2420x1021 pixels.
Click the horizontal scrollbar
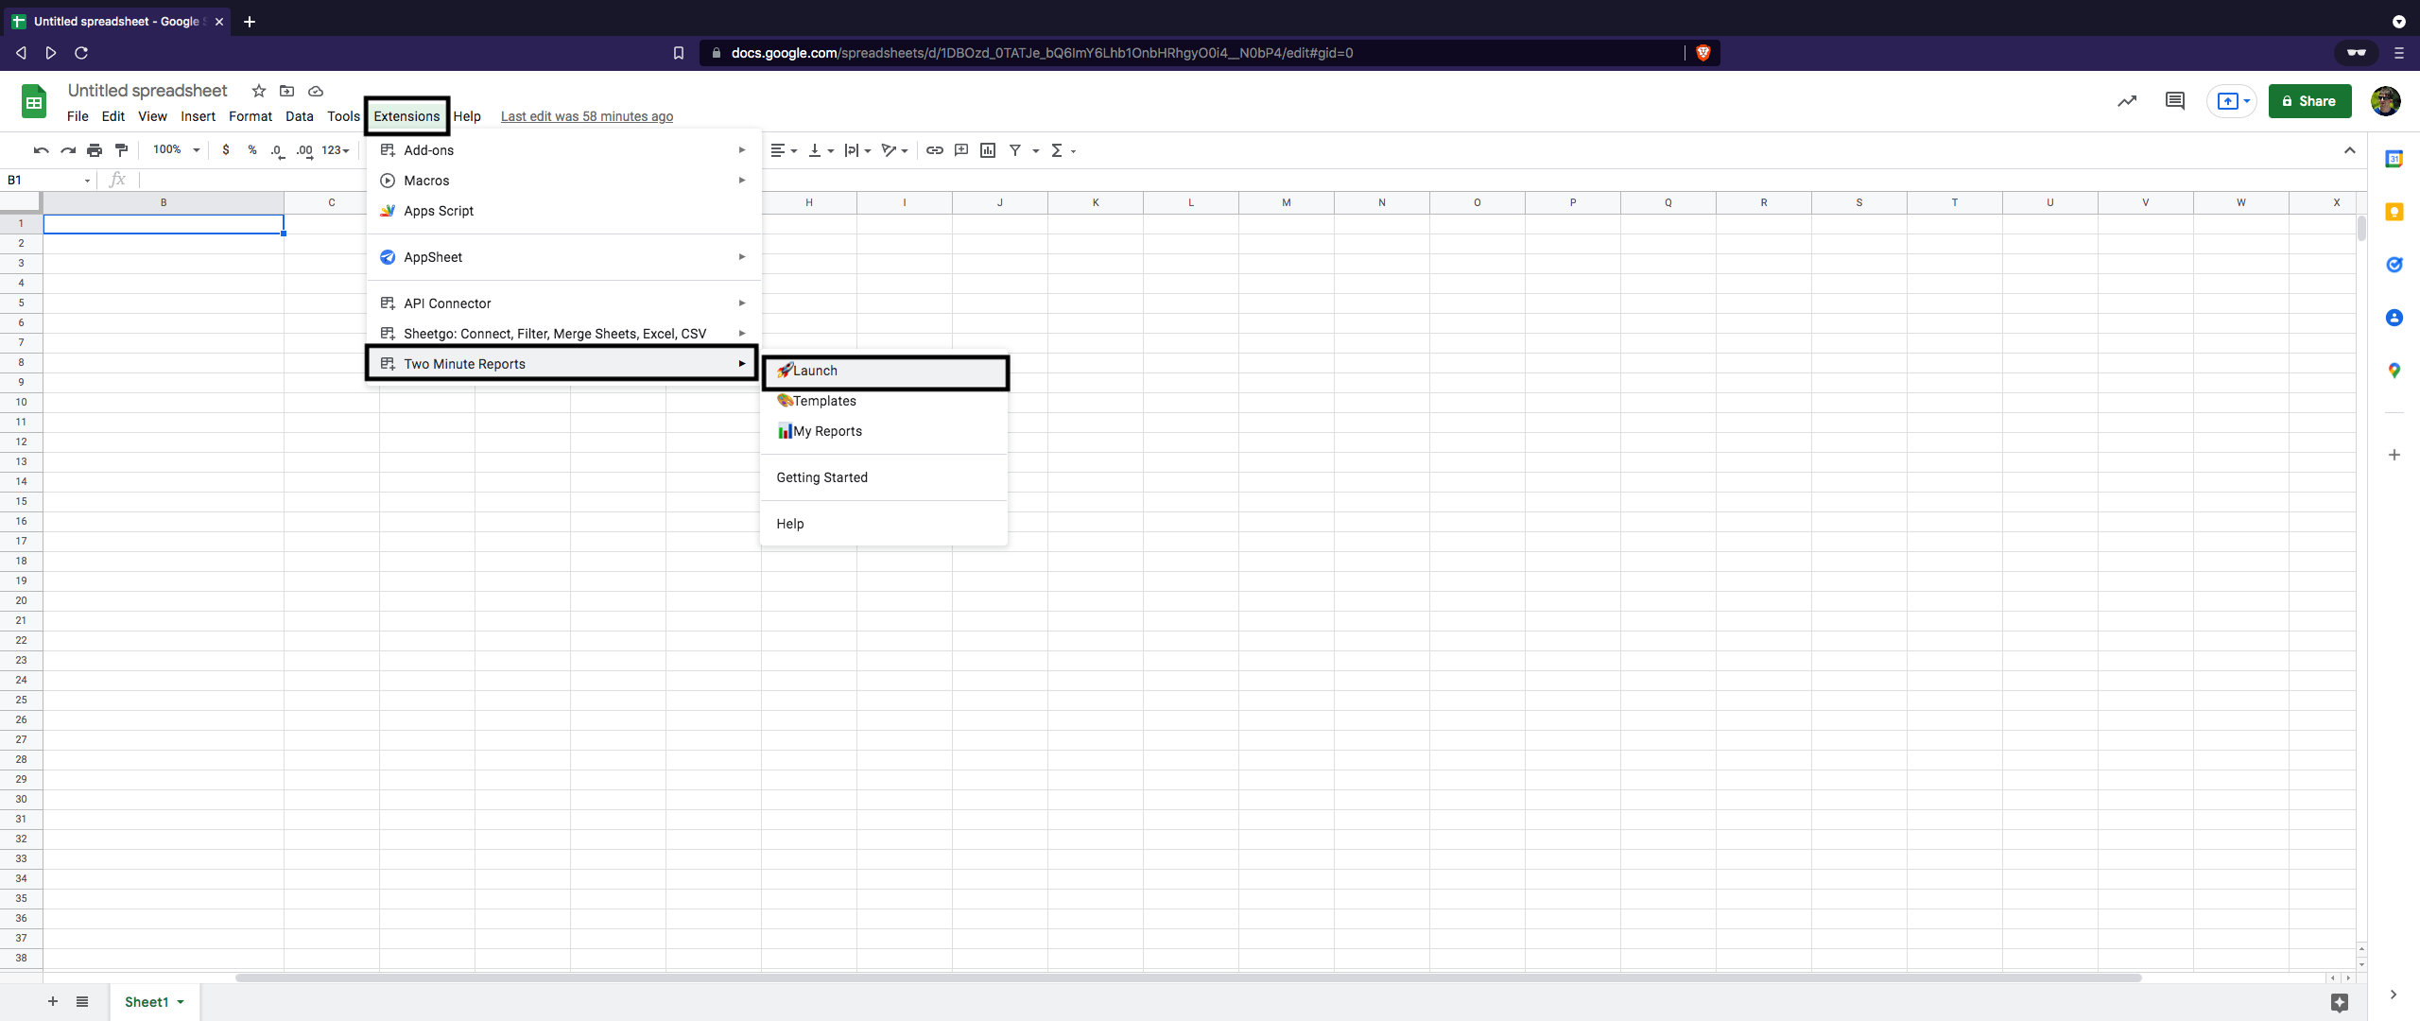[x=1188, y=978]
